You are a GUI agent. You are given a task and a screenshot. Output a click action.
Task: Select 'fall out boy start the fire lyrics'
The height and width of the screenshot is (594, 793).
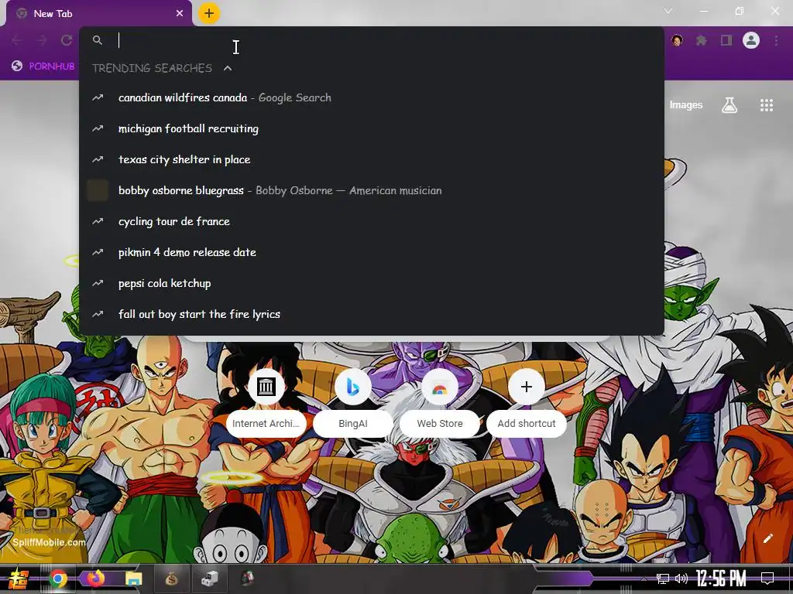(371, 314)
